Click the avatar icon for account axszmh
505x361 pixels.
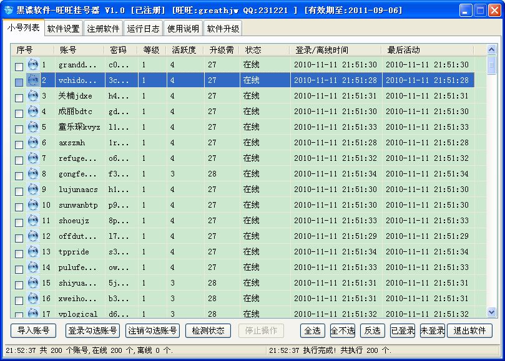coord(33,143)
